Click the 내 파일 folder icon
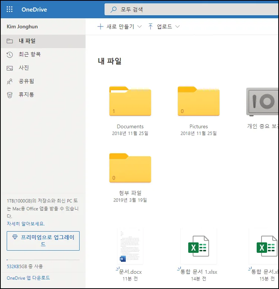This screenshot has width=279, height=289. (10, 41)
